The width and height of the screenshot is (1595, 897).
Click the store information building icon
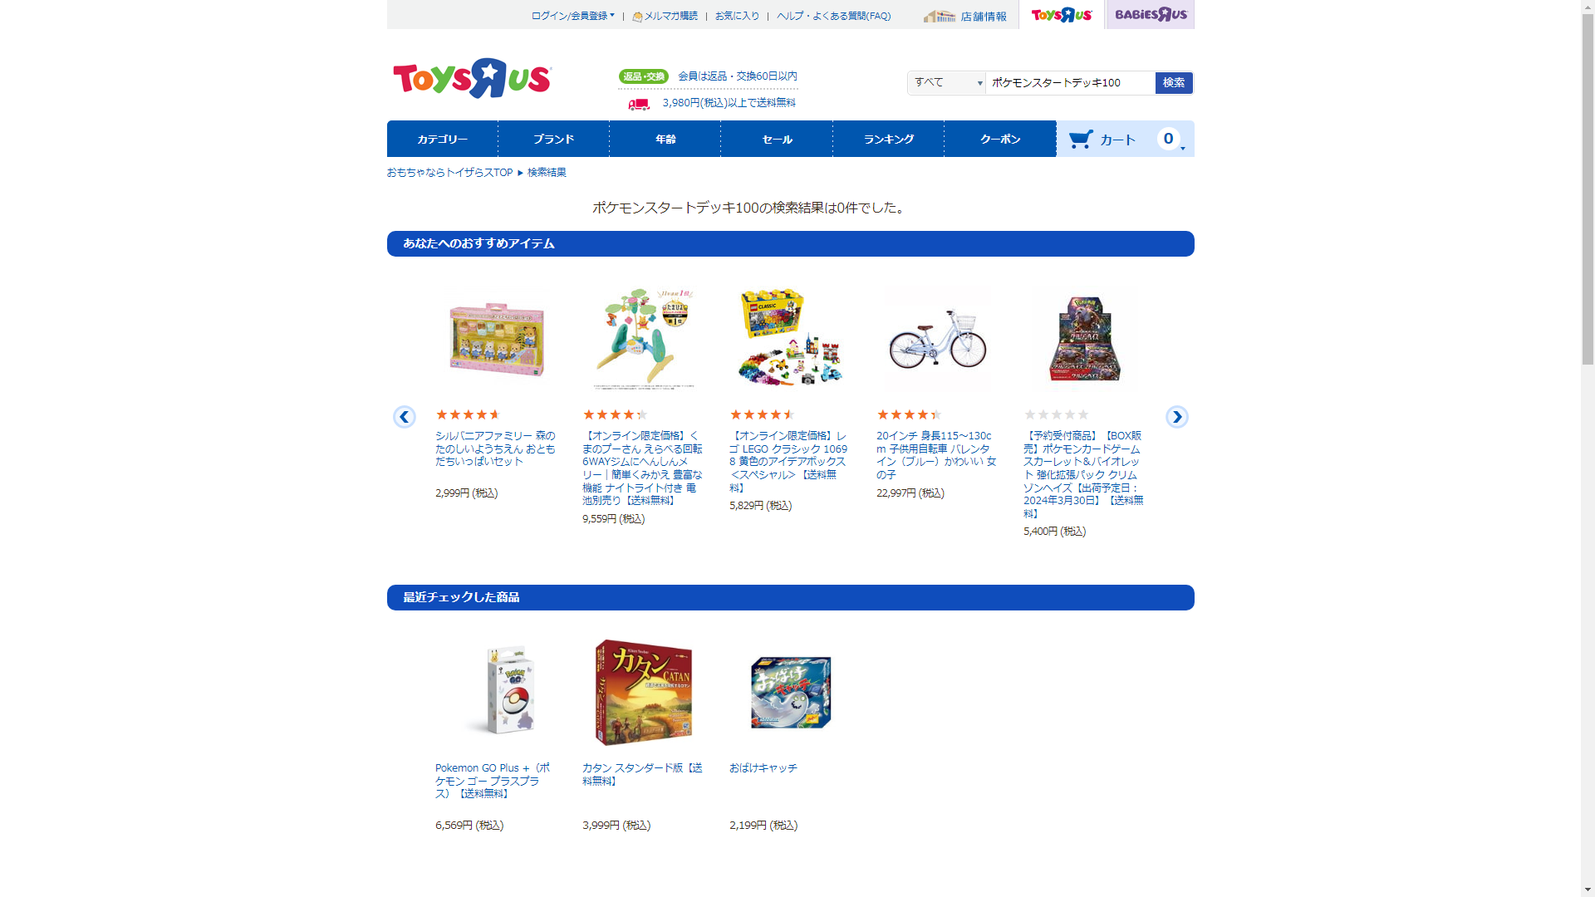[x=940, y=16]
